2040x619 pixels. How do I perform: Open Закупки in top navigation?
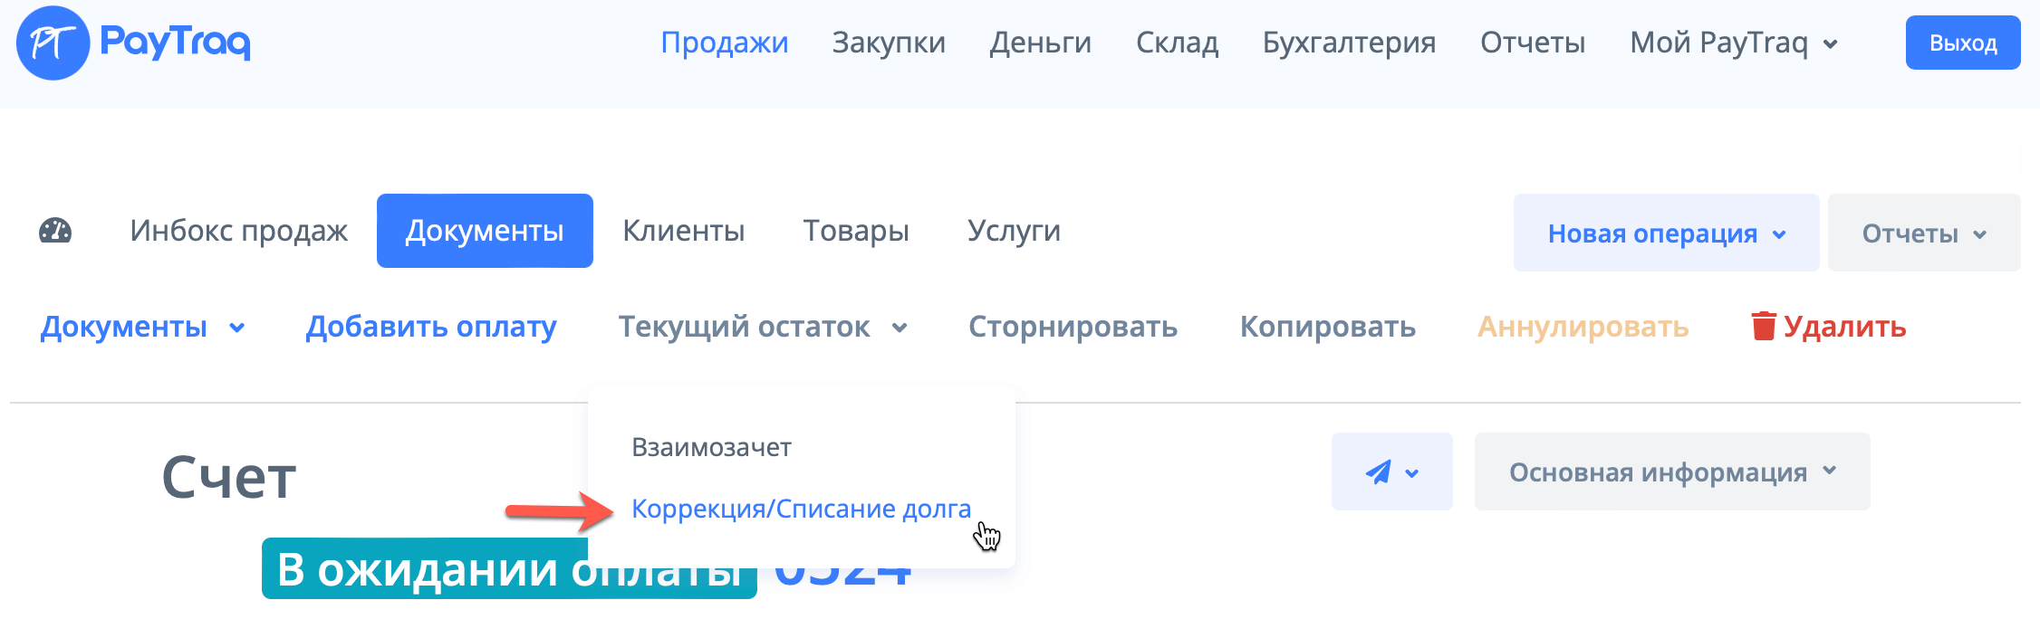click(x=889, y=43)
